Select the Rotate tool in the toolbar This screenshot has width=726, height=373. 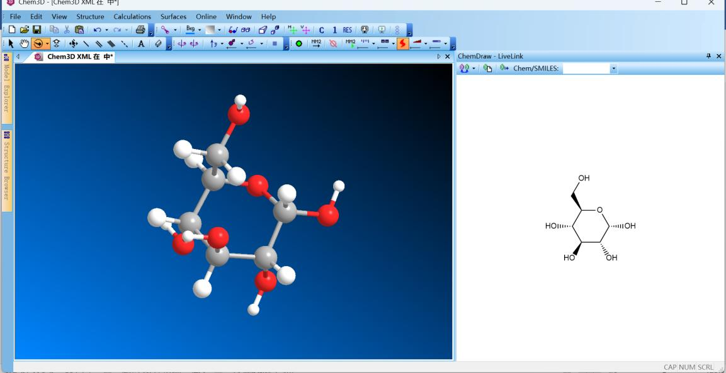(38, 43)
